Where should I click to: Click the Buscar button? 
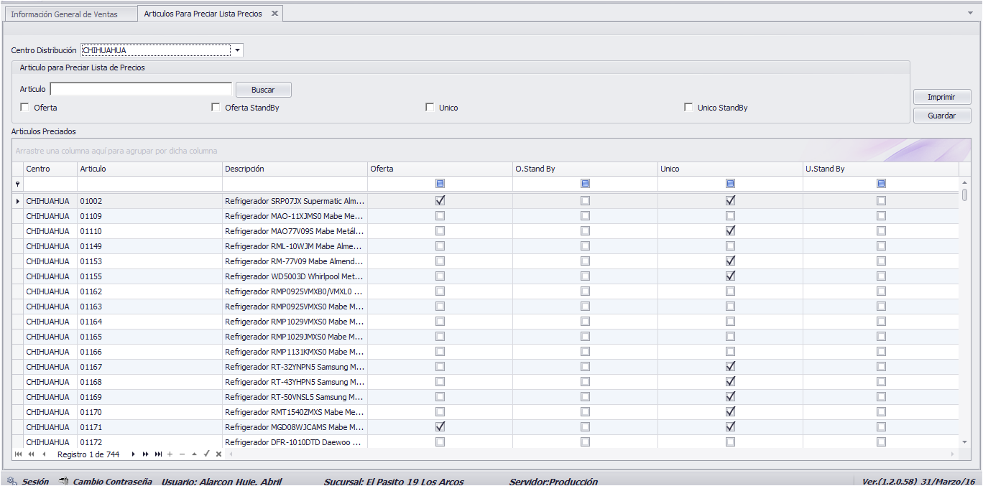click(x=264, y=90)
